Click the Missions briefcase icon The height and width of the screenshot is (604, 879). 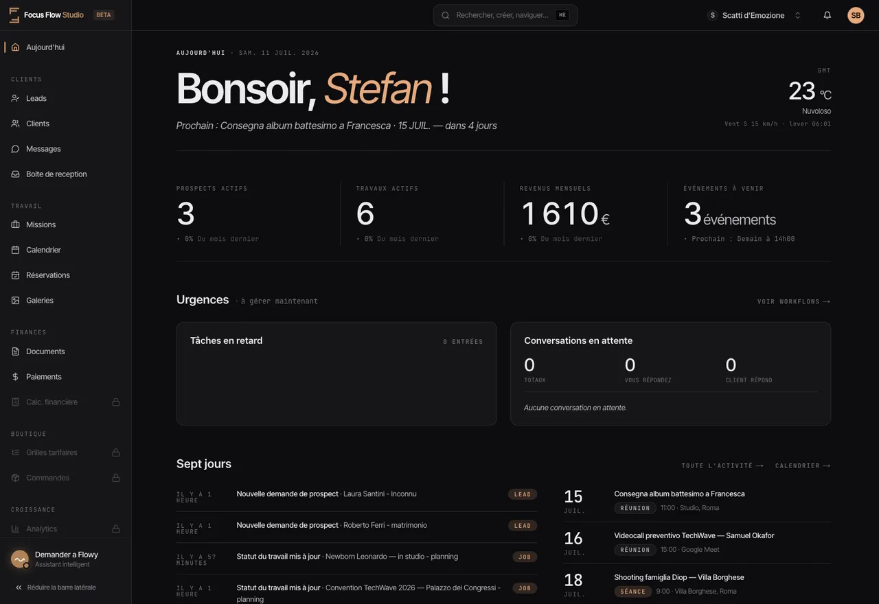16,224
